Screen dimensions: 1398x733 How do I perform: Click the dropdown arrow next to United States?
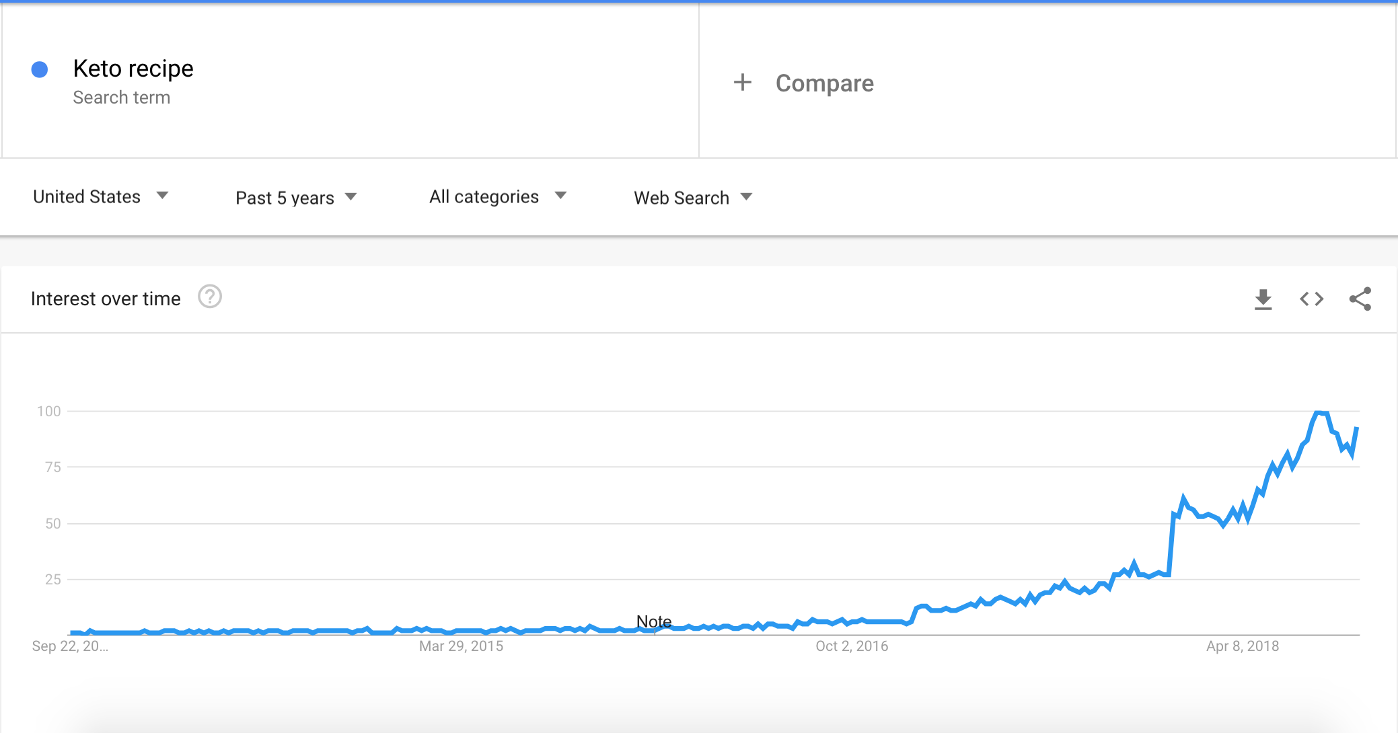(x=162, y=196)
